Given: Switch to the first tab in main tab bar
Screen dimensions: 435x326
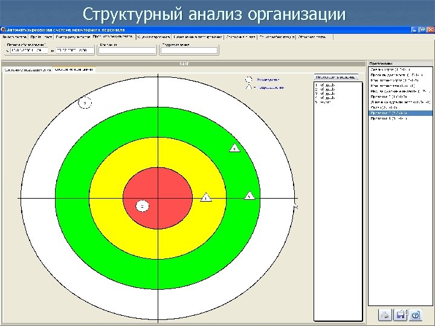Looking at the screenshot, I should (x=14, y=37).
